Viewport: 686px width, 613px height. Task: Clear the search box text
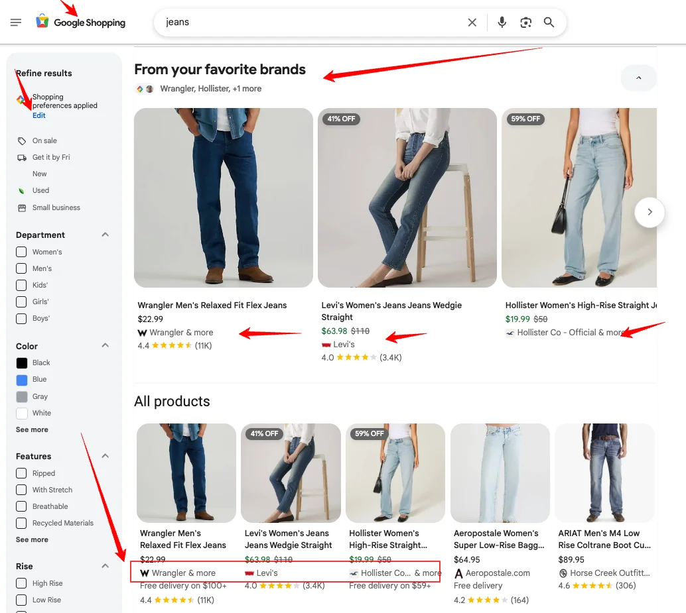(x=472, y=23)
